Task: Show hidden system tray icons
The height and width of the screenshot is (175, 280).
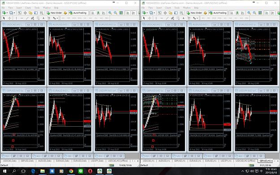Action: [242, 171]
